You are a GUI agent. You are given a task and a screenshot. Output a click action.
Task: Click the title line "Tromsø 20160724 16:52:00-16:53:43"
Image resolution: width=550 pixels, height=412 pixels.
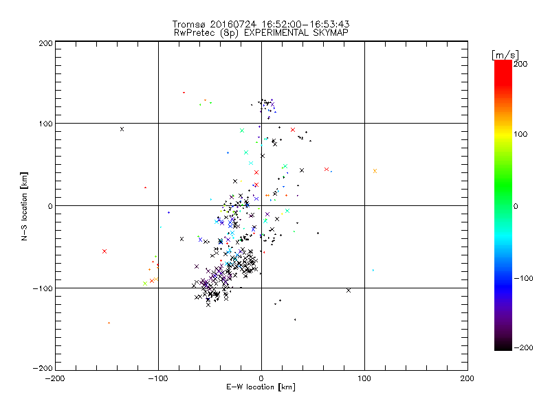pos(261,24)
